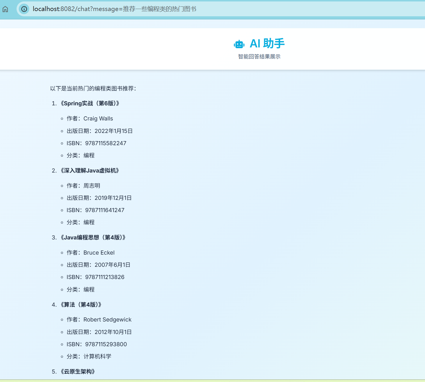Click publish date 2012年10月1日
This screenshot has width=425, height=382.
[x=99, y=332]
